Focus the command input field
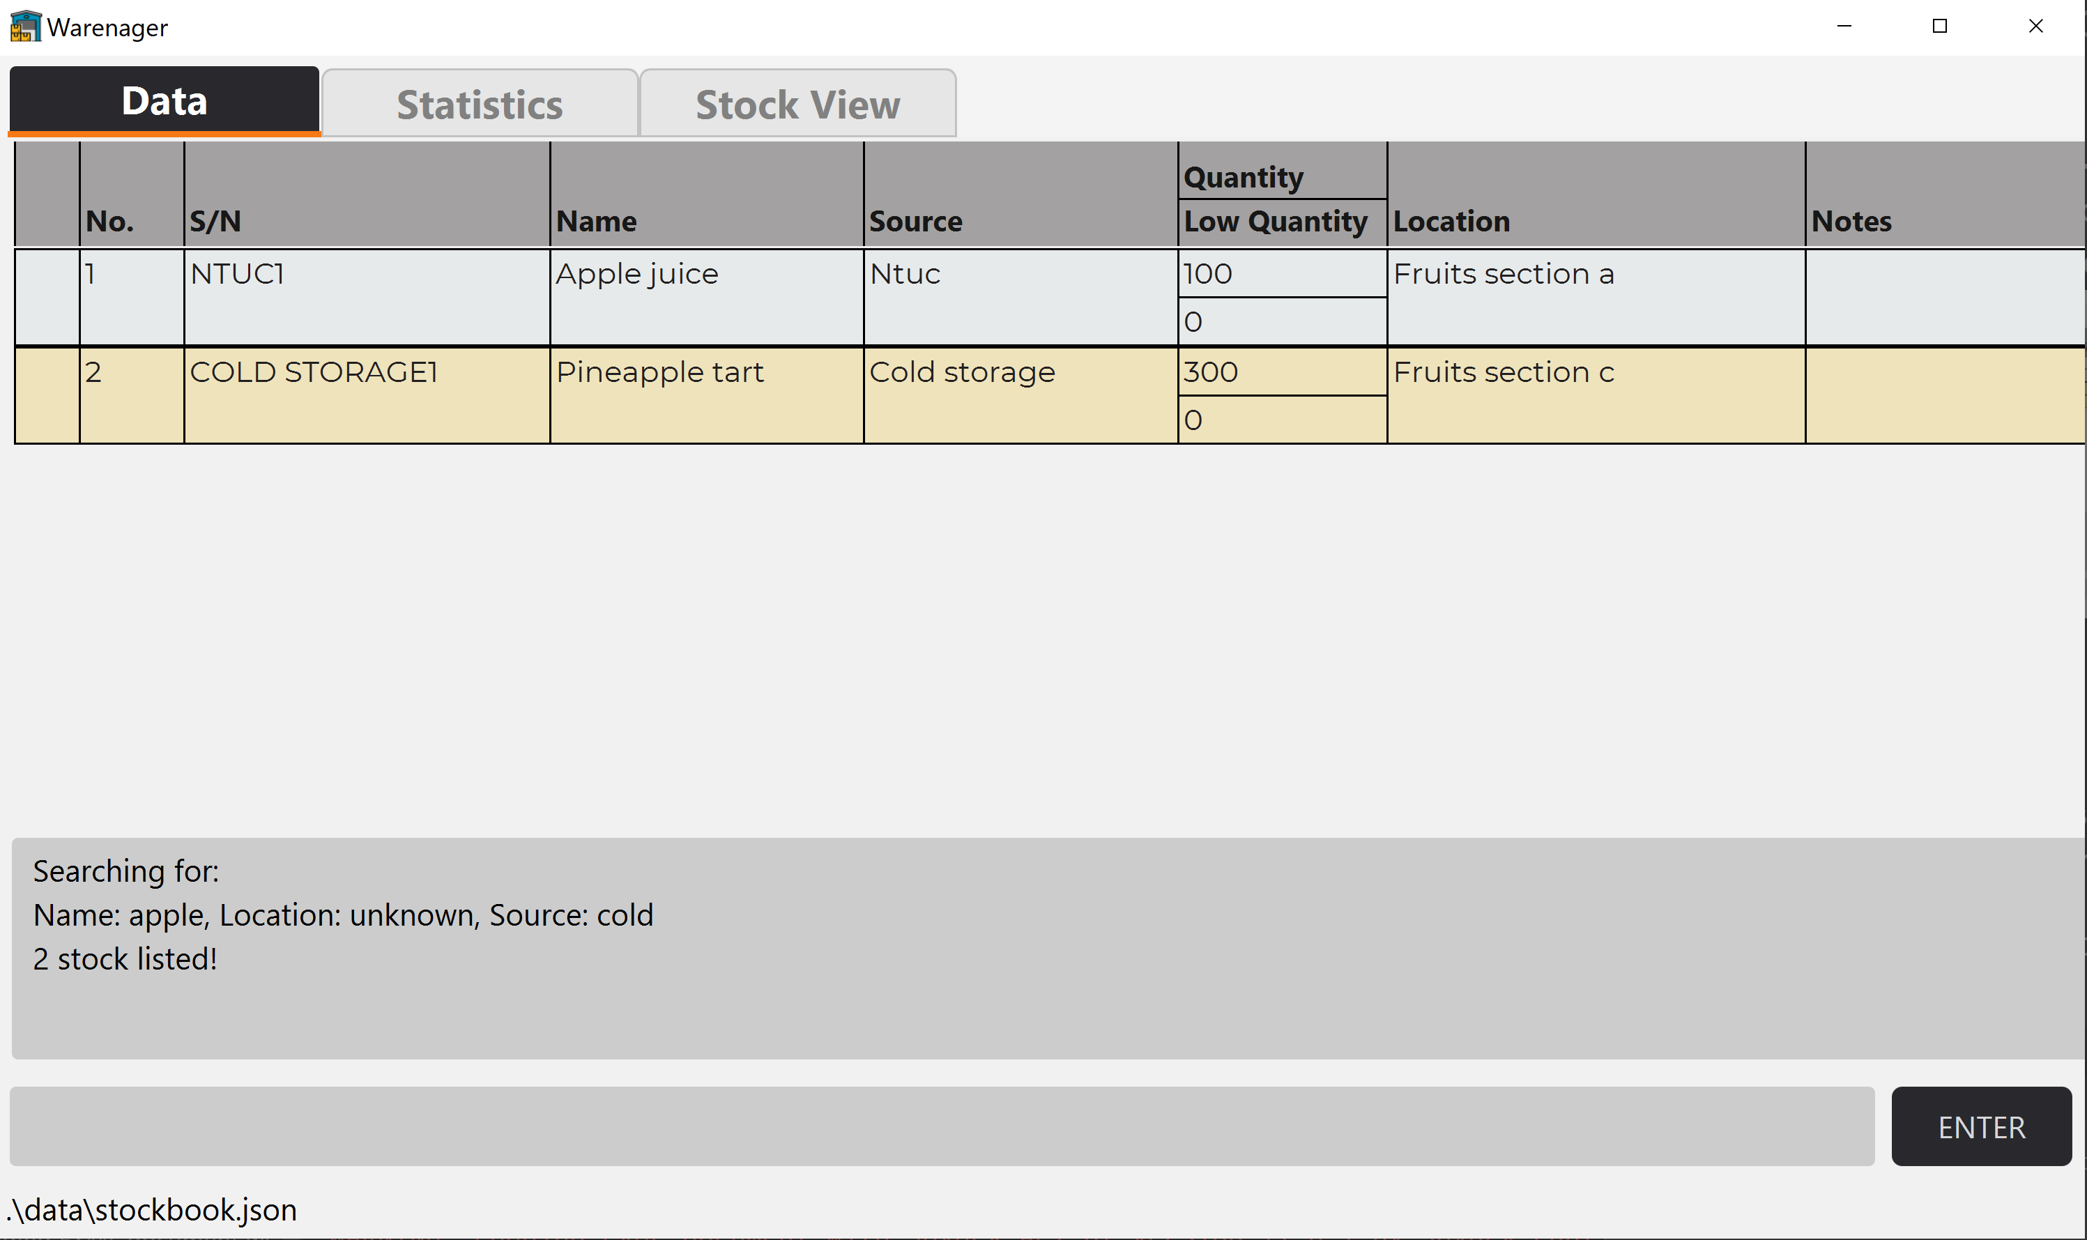The image size is (2087, 1240). (942, 1126)
